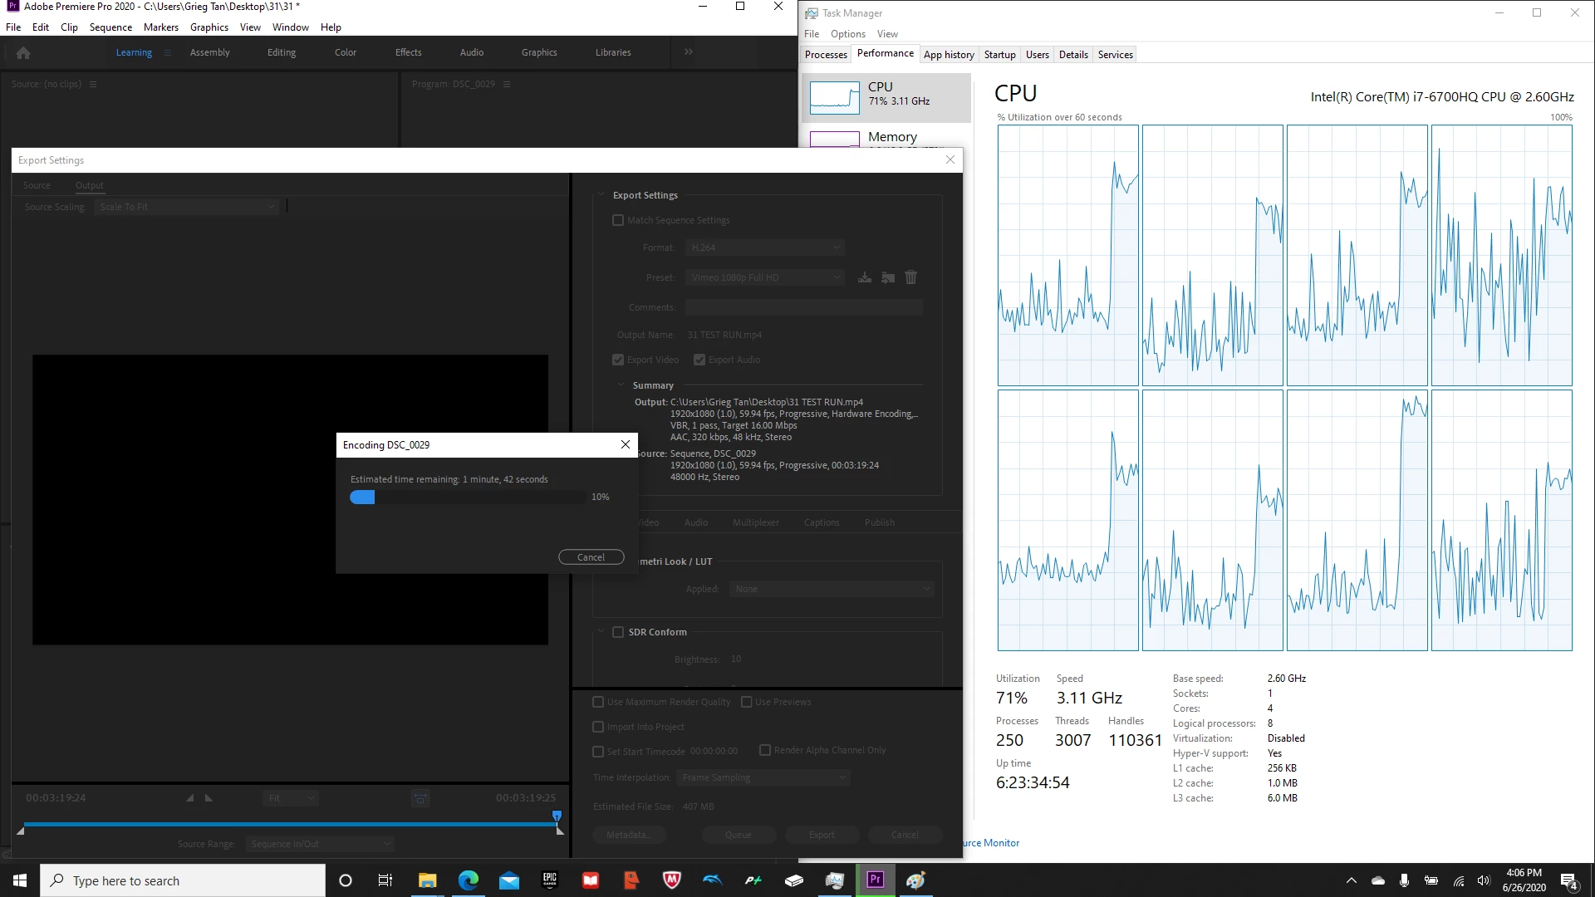The width and height of the screenshot is (1595, 897).
Task: Click the Queue button
Action: [x=738, y=836]
